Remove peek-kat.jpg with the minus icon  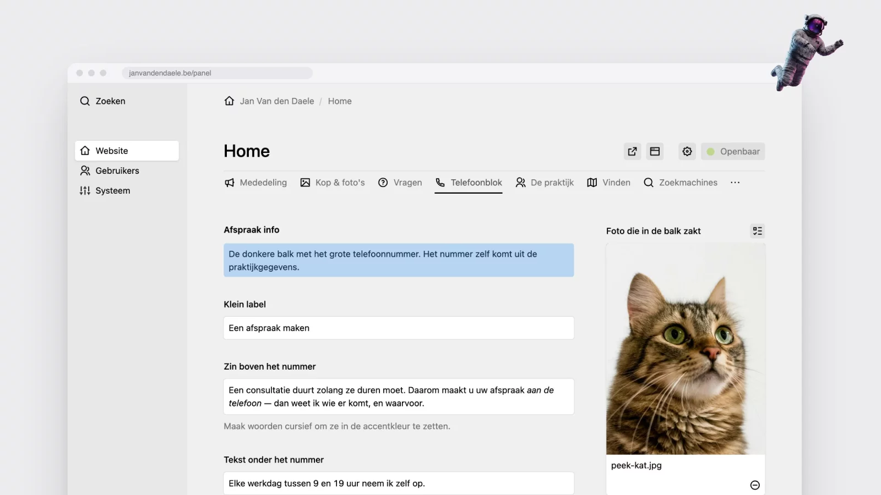[755, 485]
